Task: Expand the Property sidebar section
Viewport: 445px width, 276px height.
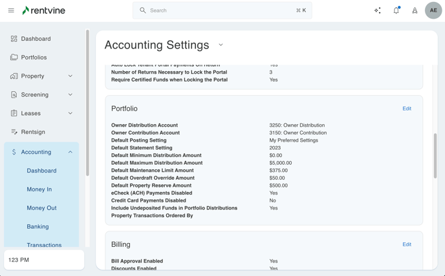Action: pyautogui.click(x=71, y=76)
